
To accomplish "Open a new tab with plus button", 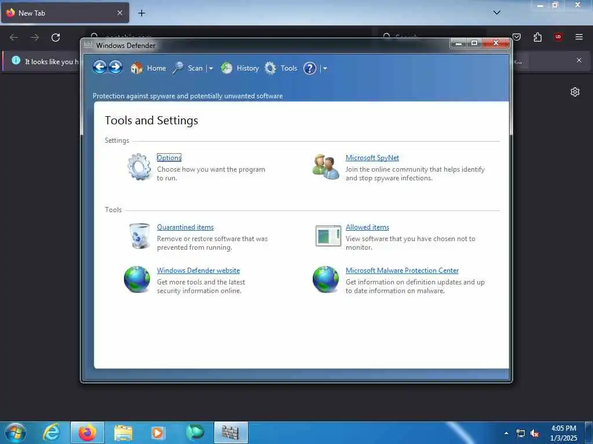I will click(141, 13).
